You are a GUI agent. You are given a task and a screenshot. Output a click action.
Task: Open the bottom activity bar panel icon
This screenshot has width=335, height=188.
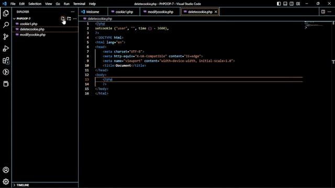click(6, 84)
